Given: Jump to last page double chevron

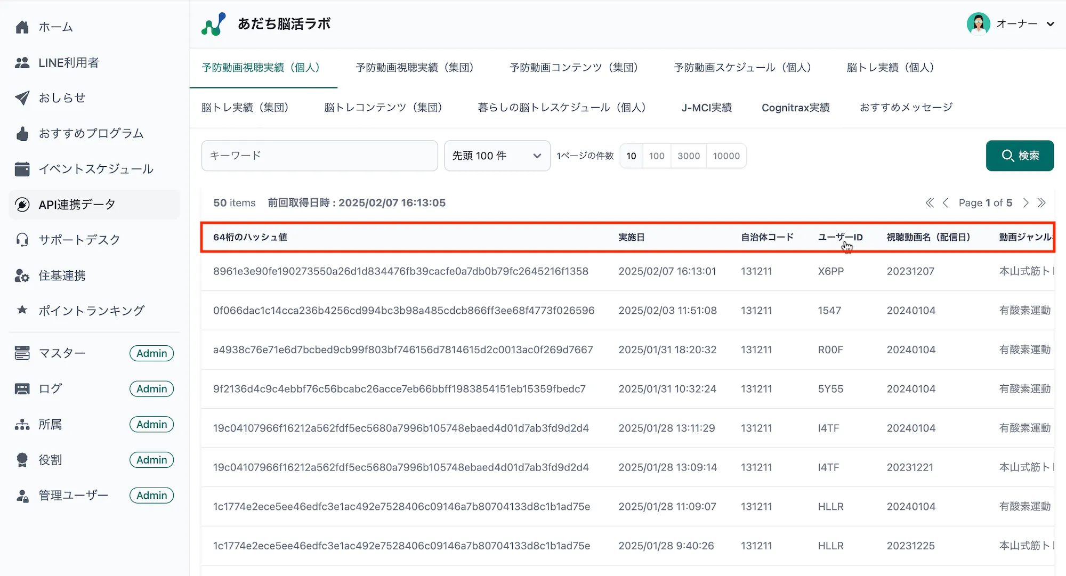Looking at the screenshot, I should click(x=1041, y=203).
